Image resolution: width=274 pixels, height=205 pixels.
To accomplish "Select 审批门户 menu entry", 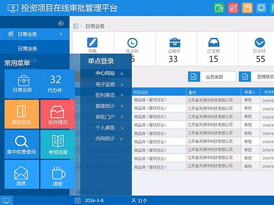I will tap(105, 117).
